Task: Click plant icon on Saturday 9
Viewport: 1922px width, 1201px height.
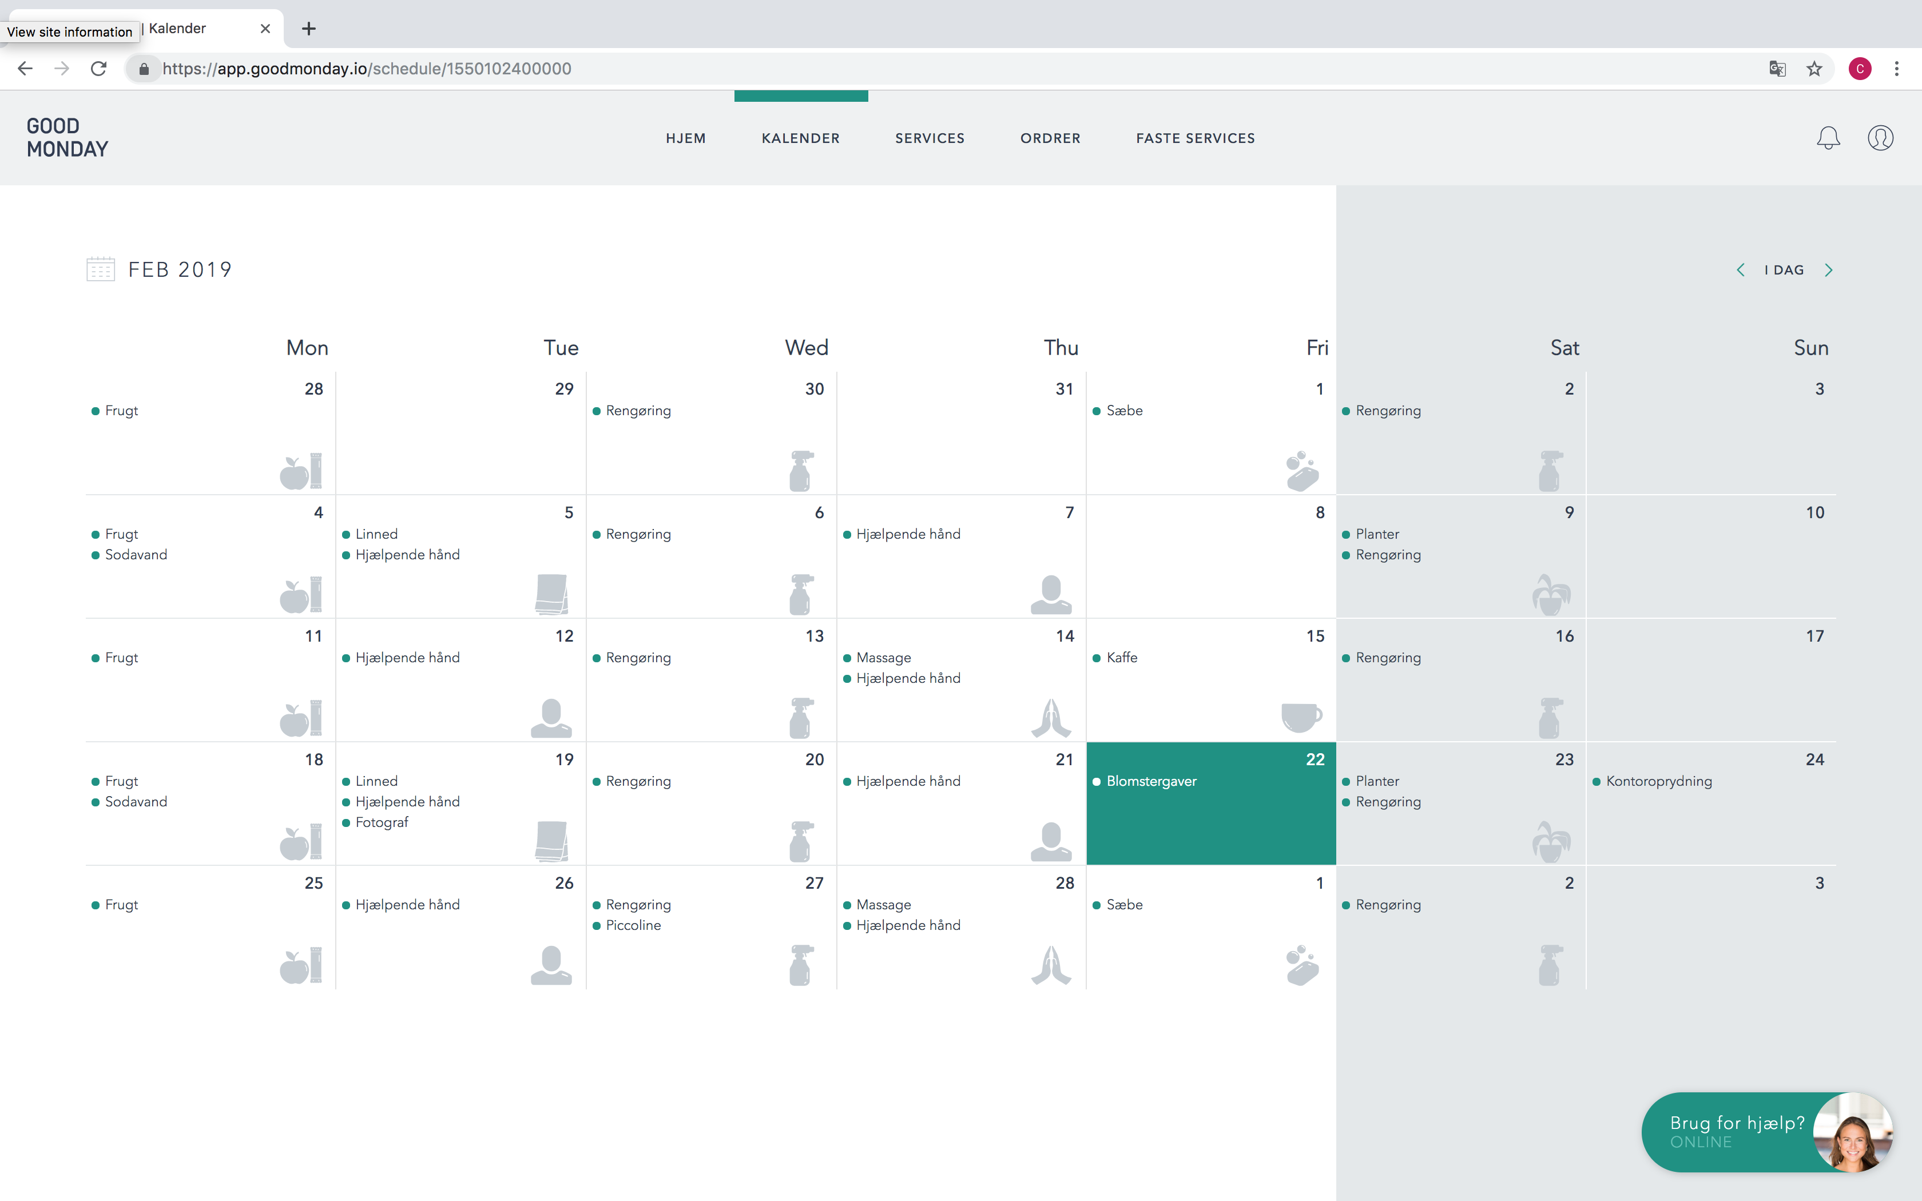Action: point(1551,594)
